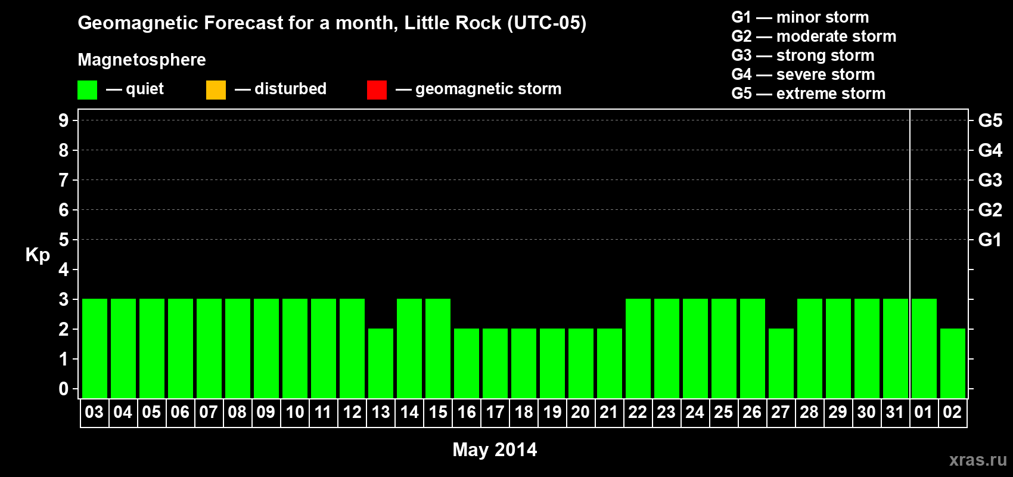Screen dimensions: 1013x477
Task: Click the 'quiet' legend label
Action: pyautogui.click(x=145, y=89)
